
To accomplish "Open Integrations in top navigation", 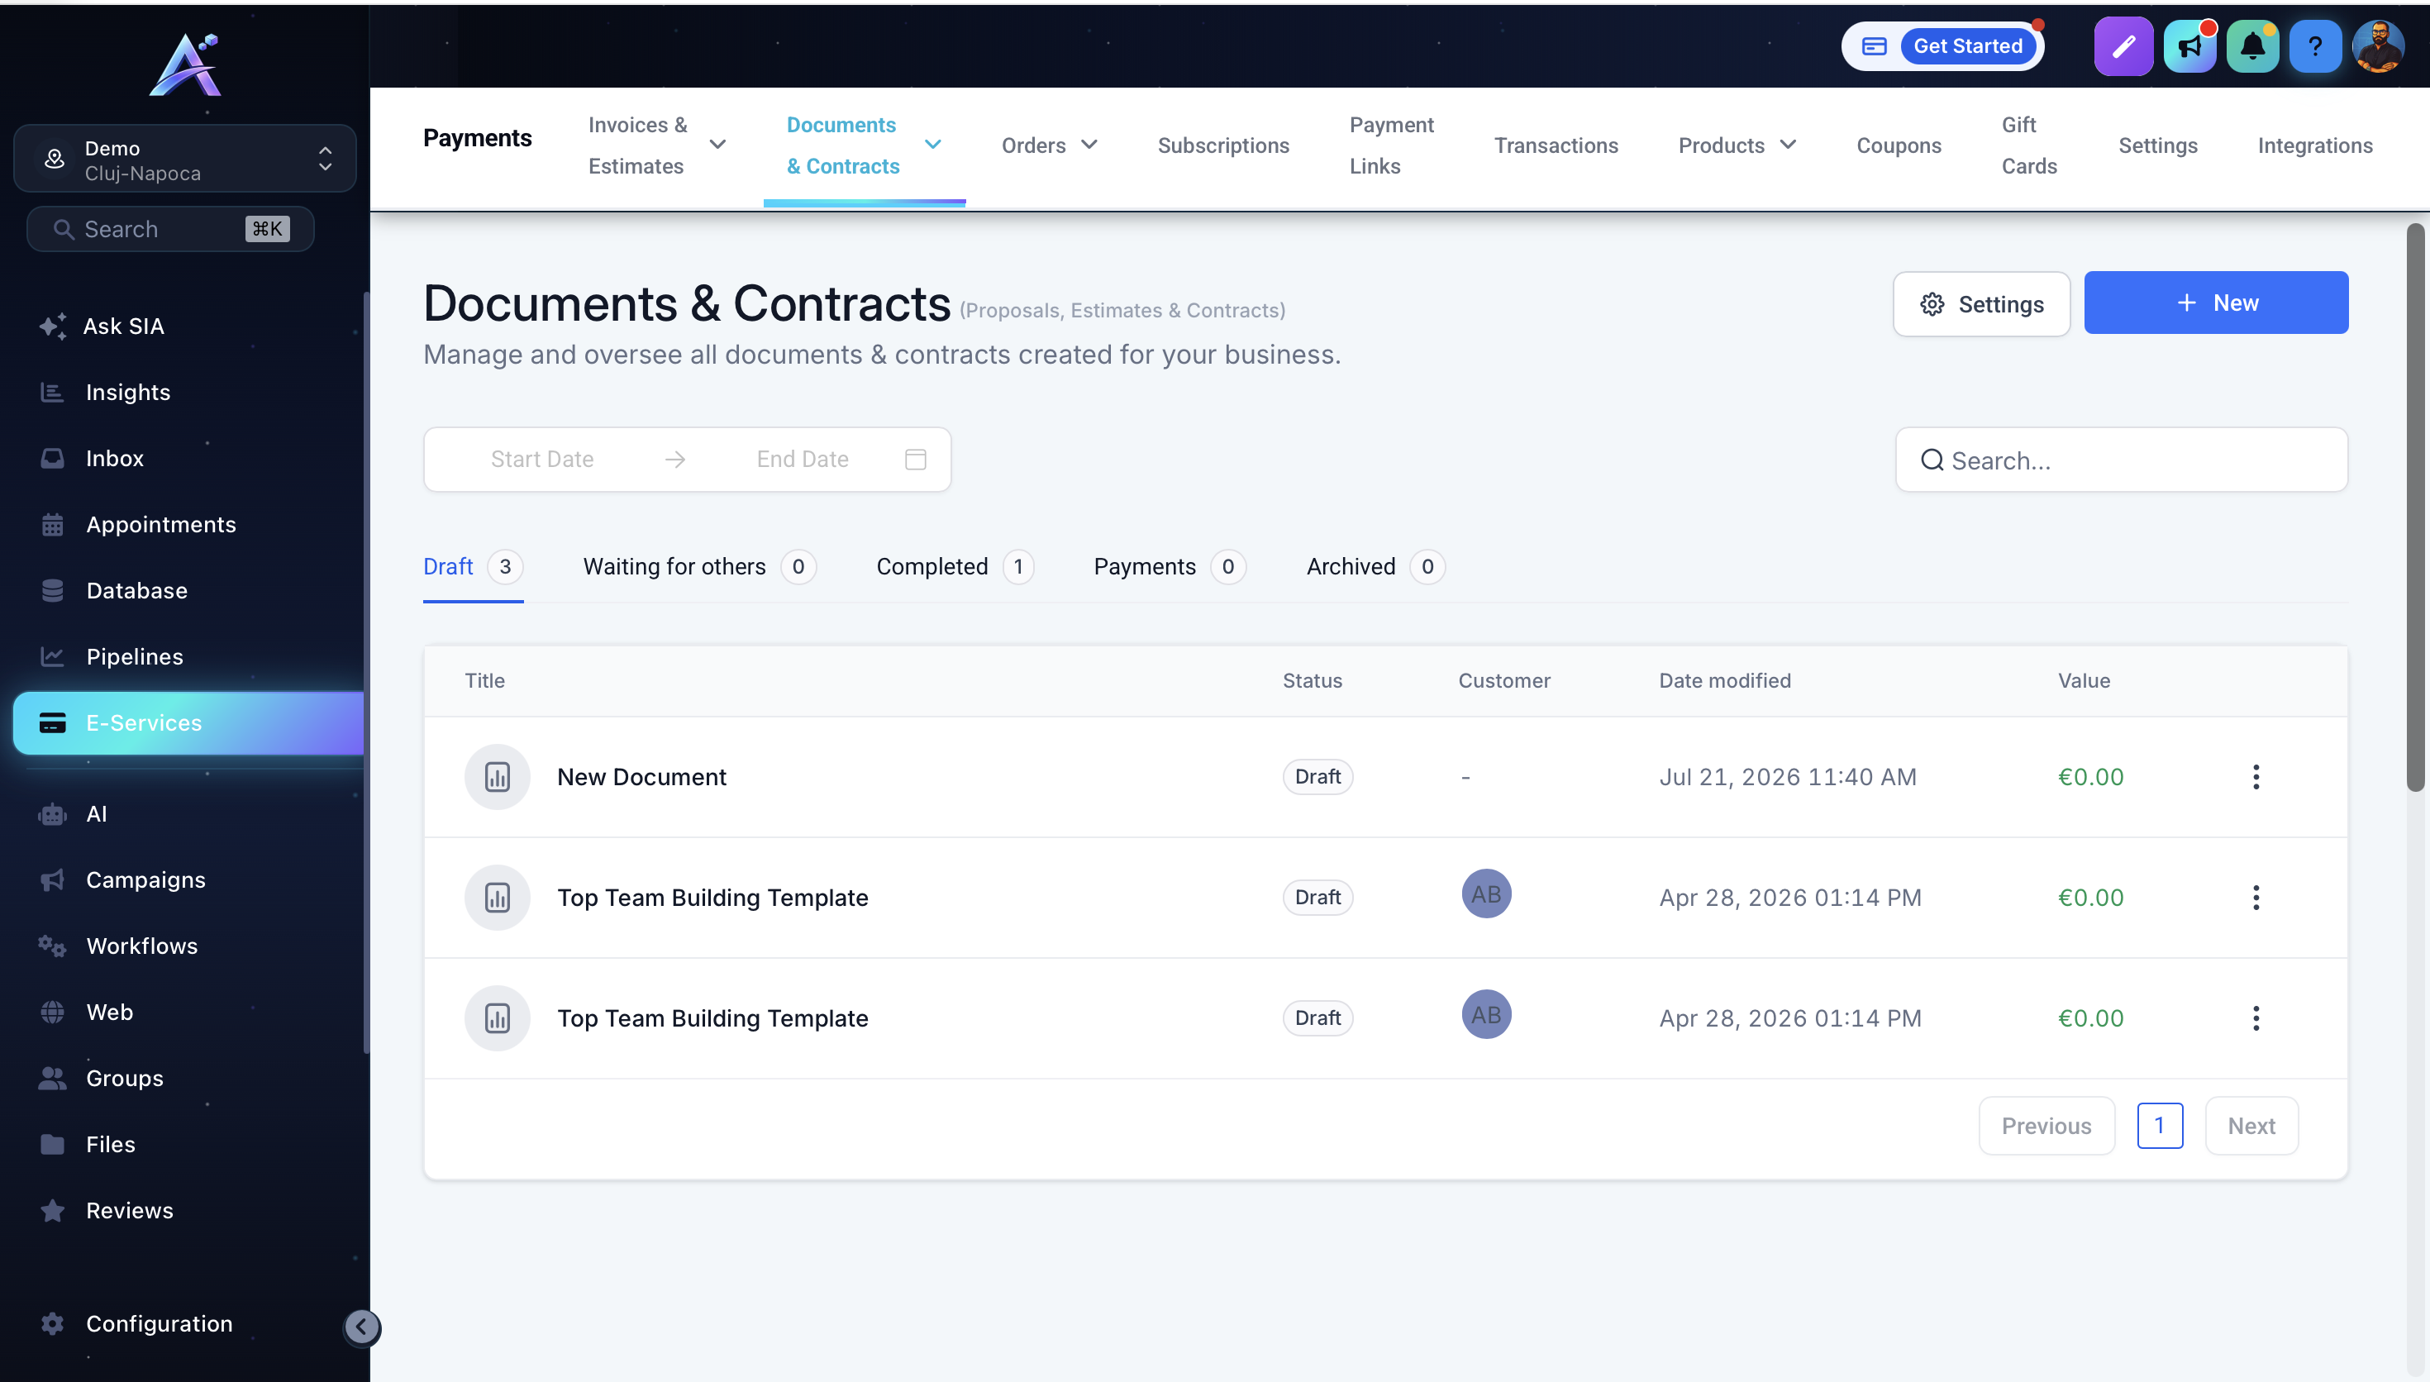I will click(x=2314, y=145).
